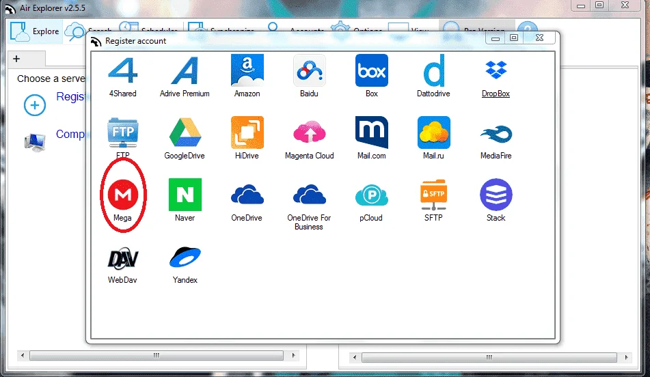
Task: Click left pane horizontal scrollbar thumb
Action: [x=157, y=355]
